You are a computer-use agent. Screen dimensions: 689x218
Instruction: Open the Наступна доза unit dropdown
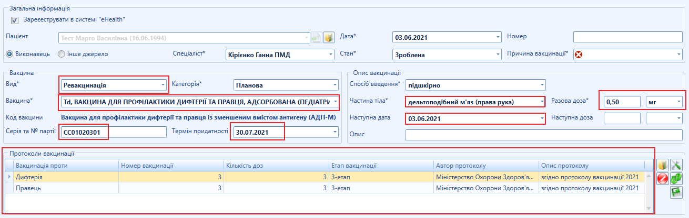678,118
